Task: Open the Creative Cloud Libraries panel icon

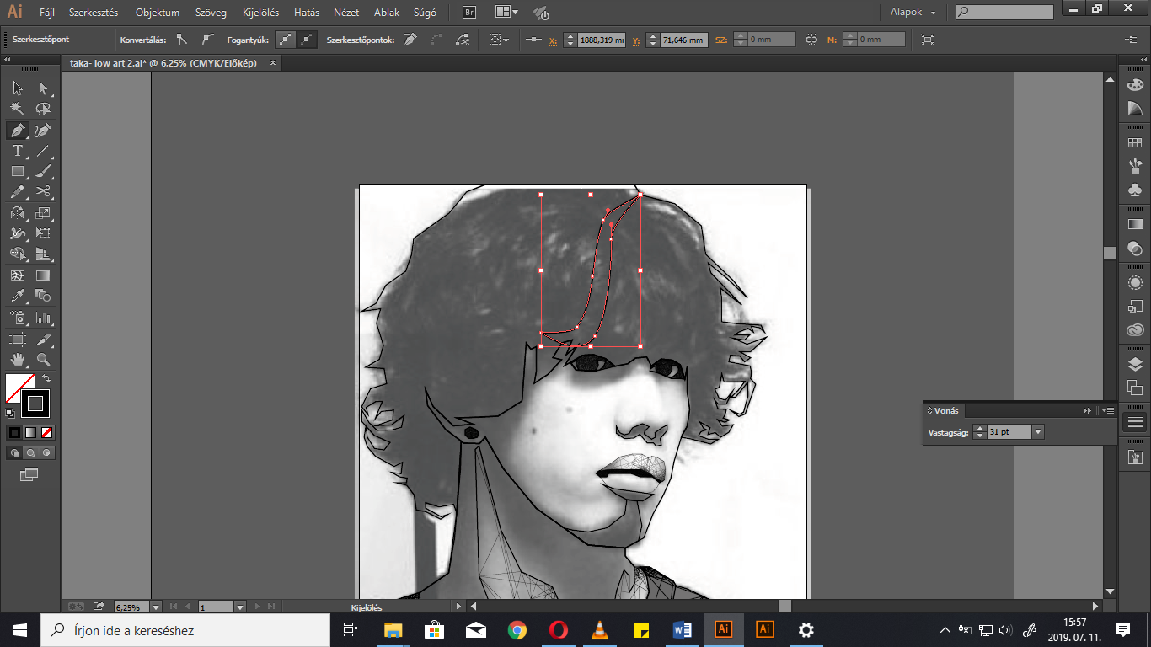Action: (1135, 330)
